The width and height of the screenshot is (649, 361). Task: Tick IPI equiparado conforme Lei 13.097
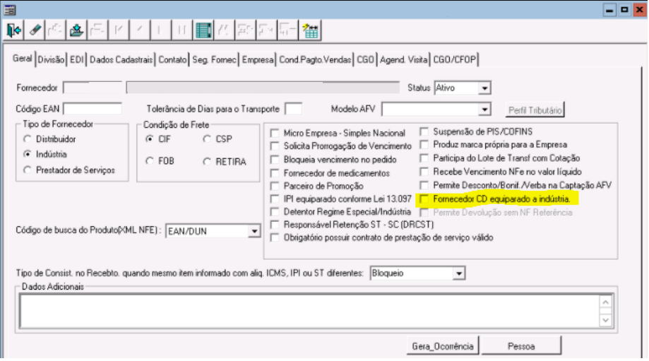pos(275,199)
